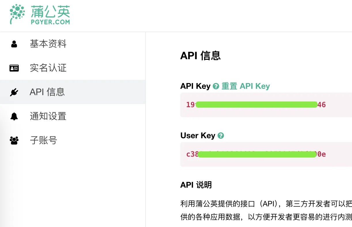Click the ID card icon beside 实名认证
352x227 pixels.
click(x=14, y=68)
